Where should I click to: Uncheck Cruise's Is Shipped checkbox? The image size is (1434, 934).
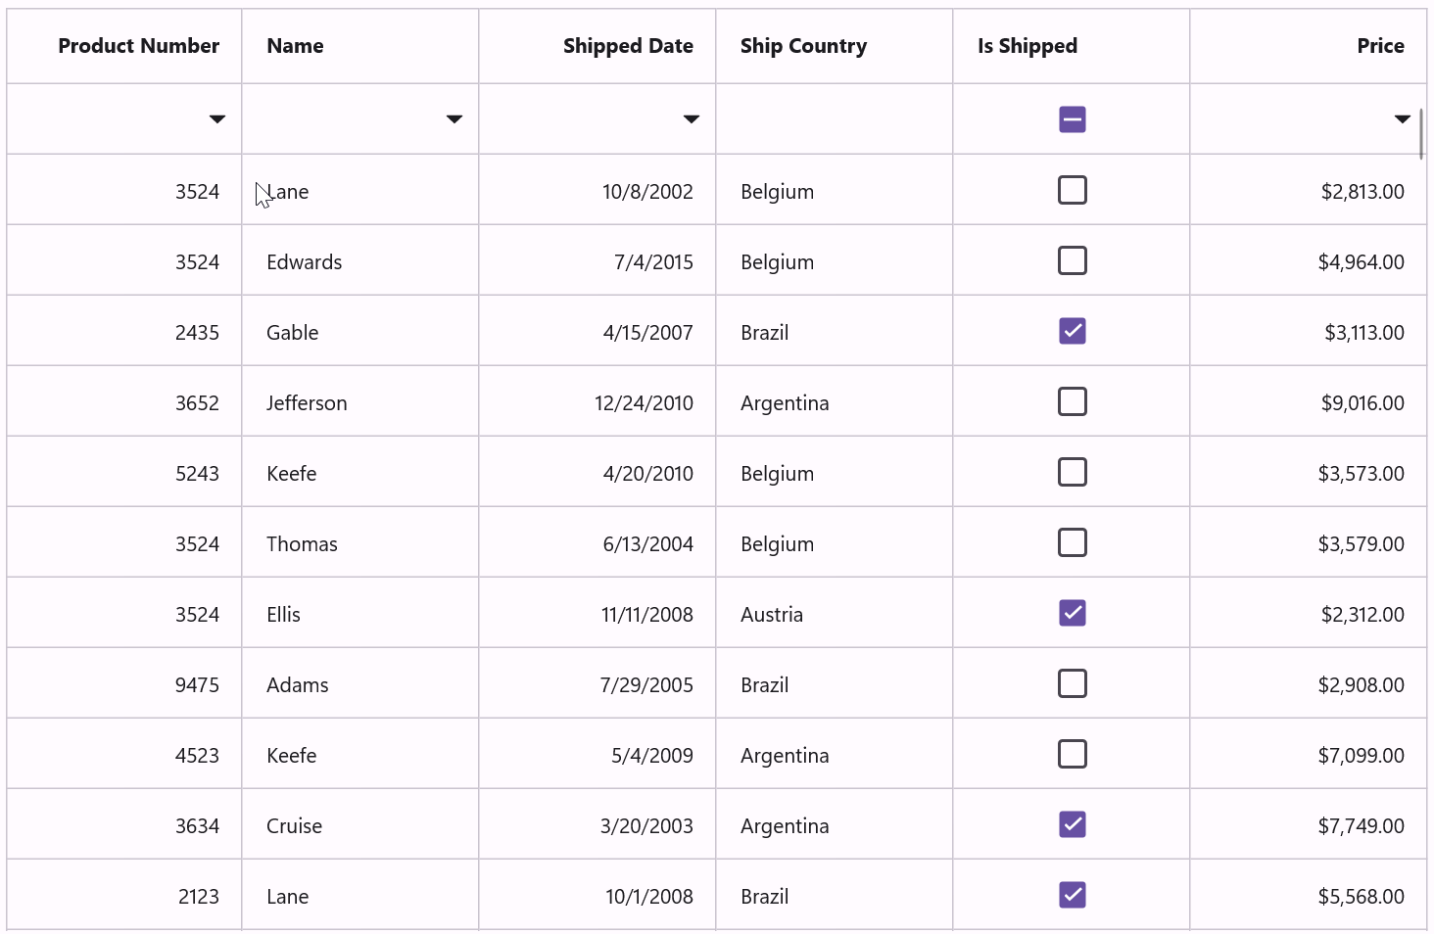point(1072,824)
